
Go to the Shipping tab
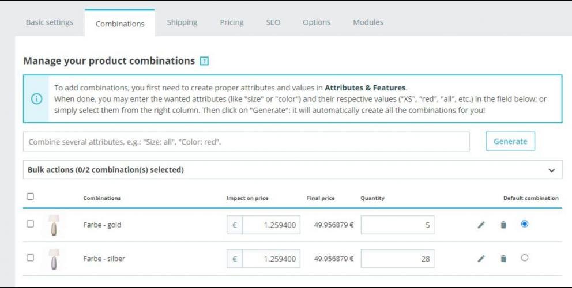pyautogui.click(x=182, y=22)
